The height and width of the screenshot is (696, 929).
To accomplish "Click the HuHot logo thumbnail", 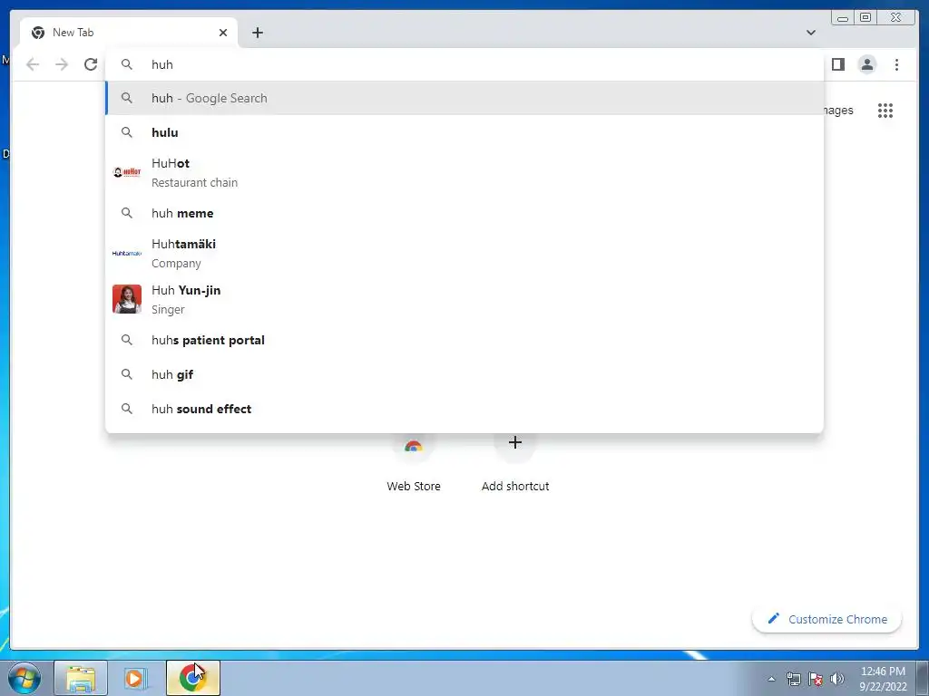I will [127, 172].
